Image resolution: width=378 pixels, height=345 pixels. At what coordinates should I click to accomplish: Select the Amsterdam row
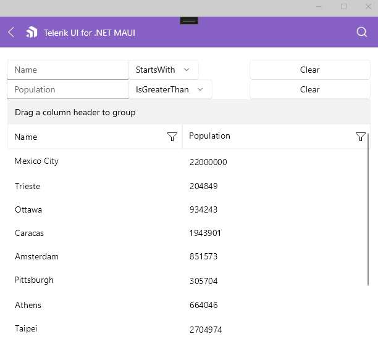[x=189, y=256]
